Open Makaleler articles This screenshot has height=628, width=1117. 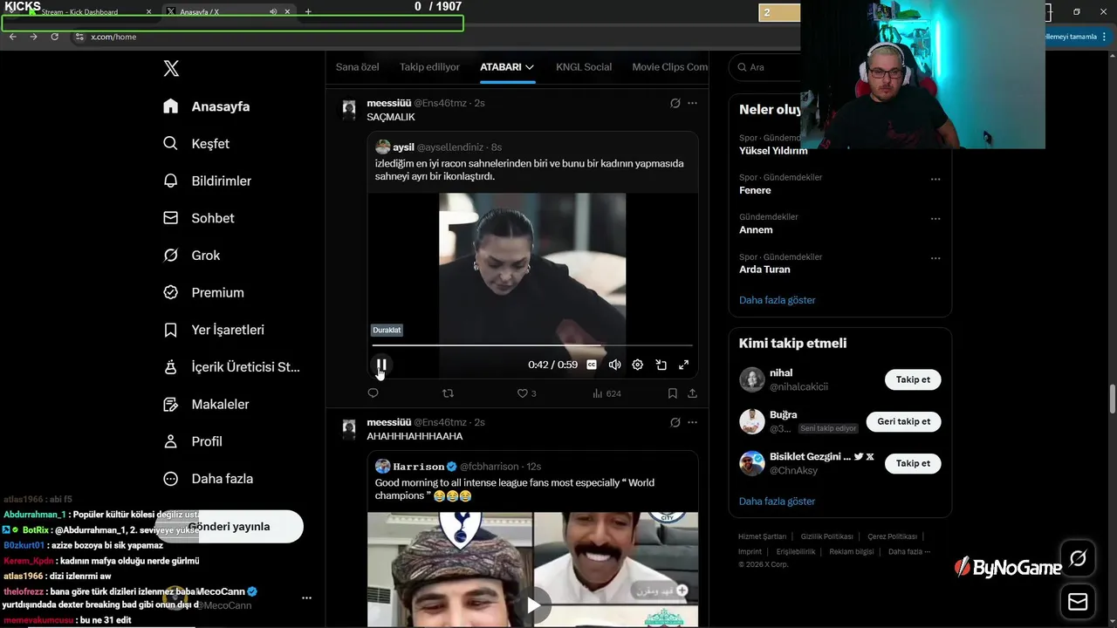(206, 405)
